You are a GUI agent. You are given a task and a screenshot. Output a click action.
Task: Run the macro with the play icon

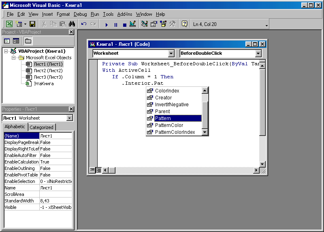[x=107, y=25]
